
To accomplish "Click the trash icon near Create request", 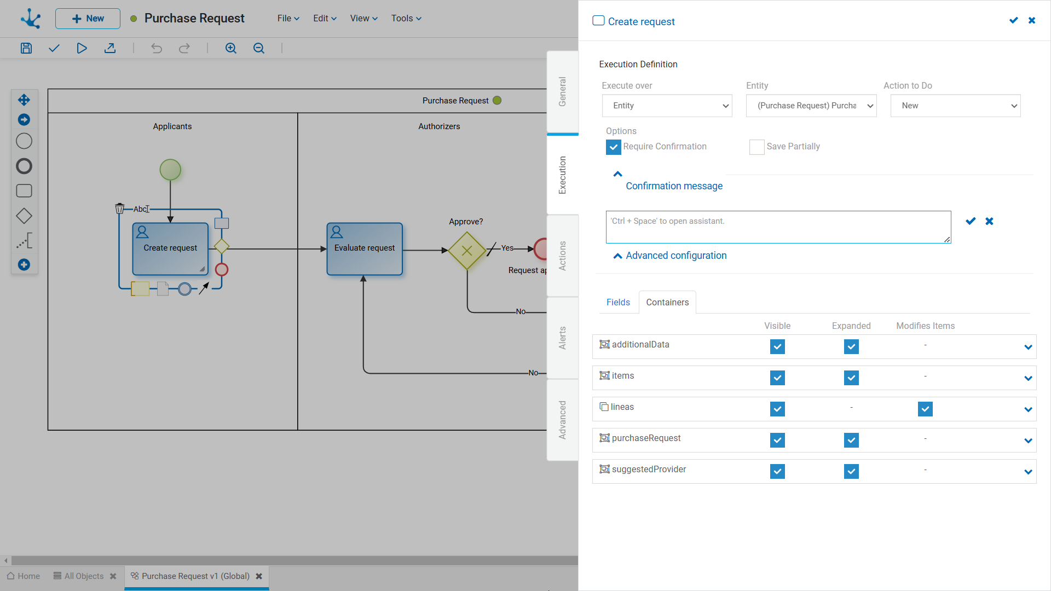I will click(x=119, y=208).
